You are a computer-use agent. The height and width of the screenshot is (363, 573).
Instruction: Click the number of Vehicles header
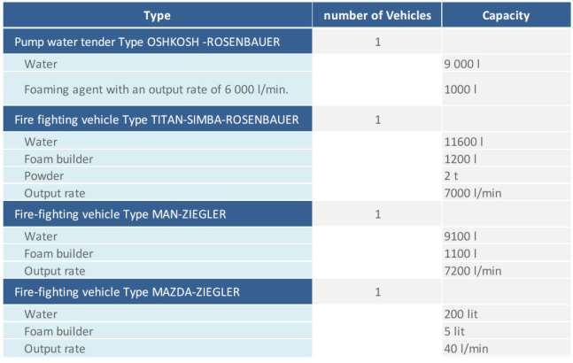coord(377,15)
